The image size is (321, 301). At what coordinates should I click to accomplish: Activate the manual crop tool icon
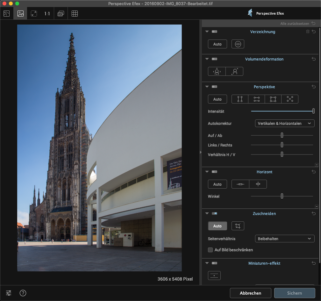pos(238,226)
